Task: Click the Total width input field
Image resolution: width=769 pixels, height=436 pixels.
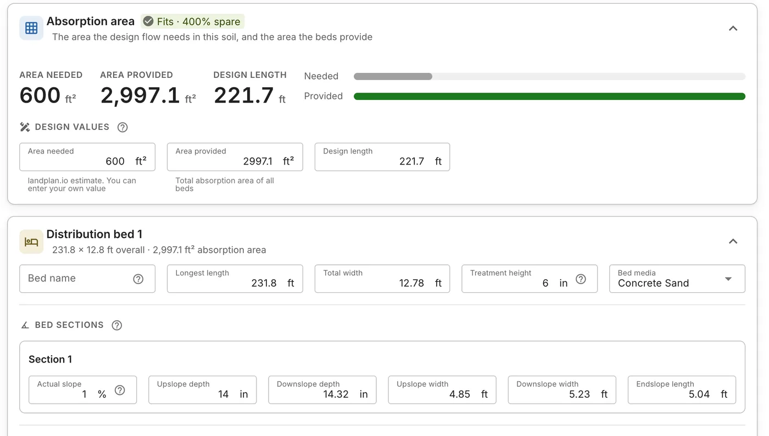Action: pyautogui.click(x=382, y=279)
